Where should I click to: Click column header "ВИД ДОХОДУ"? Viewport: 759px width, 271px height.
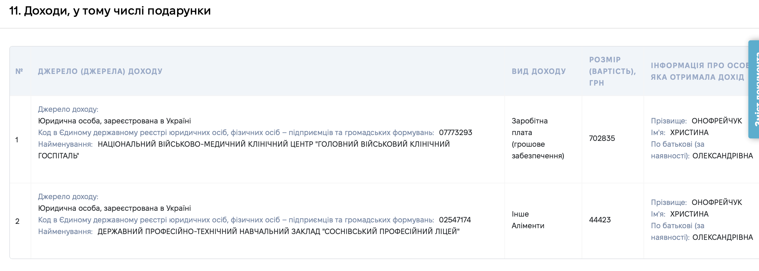(x=539, y=71)
